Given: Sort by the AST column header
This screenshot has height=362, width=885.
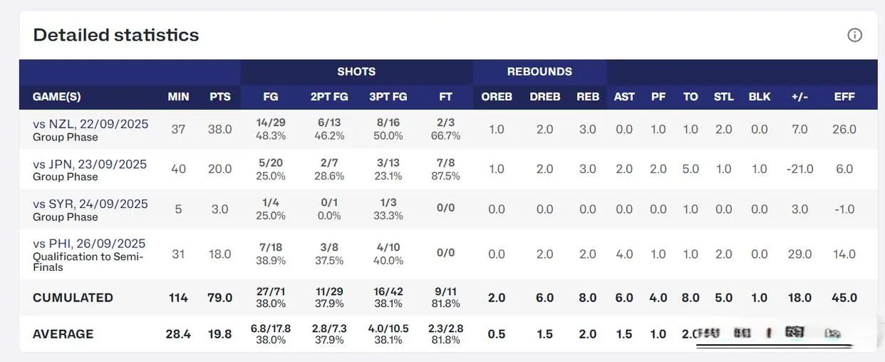Looking at the screenshot, I should (624, 96).
